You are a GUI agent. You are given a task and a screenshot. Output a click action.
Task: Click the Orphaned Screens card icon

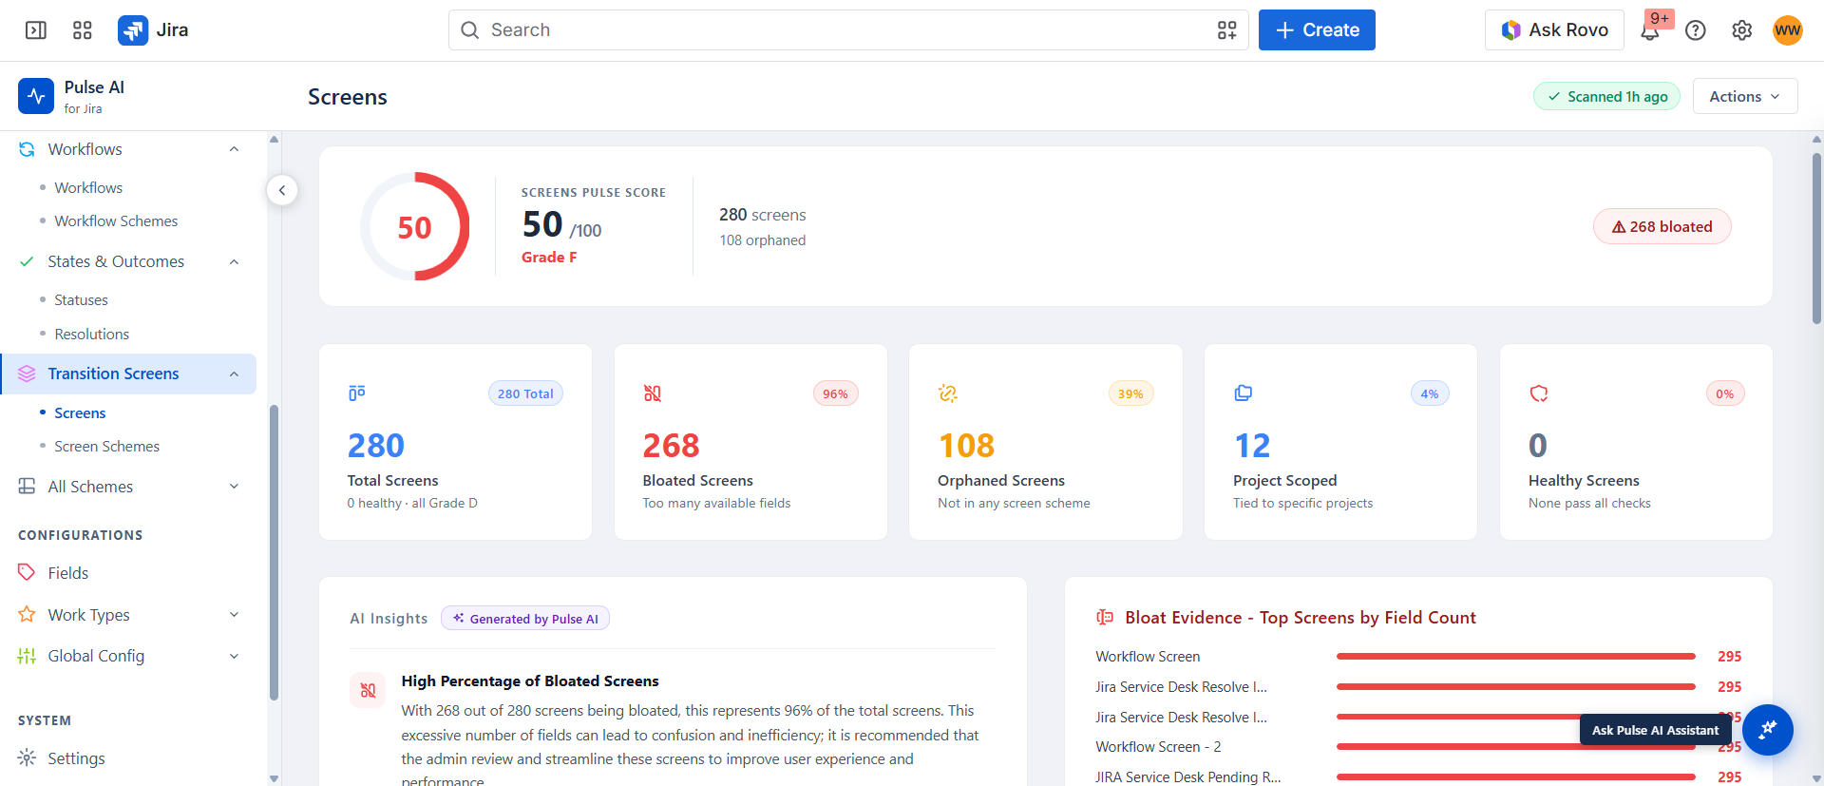point(948,393)
